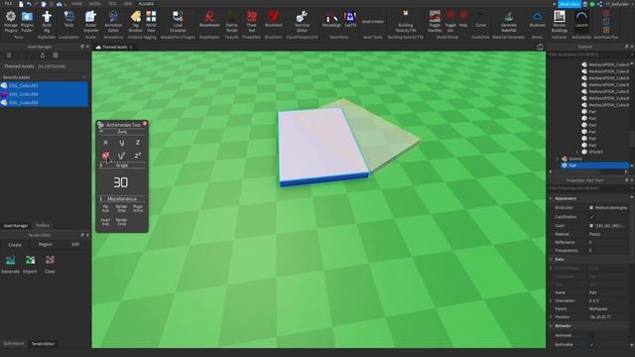The width and height of the screenshot is (635, 357).
Task: Activate the ResizeAlign plugin
Action: pyautogui.click(x=331, y=20)
